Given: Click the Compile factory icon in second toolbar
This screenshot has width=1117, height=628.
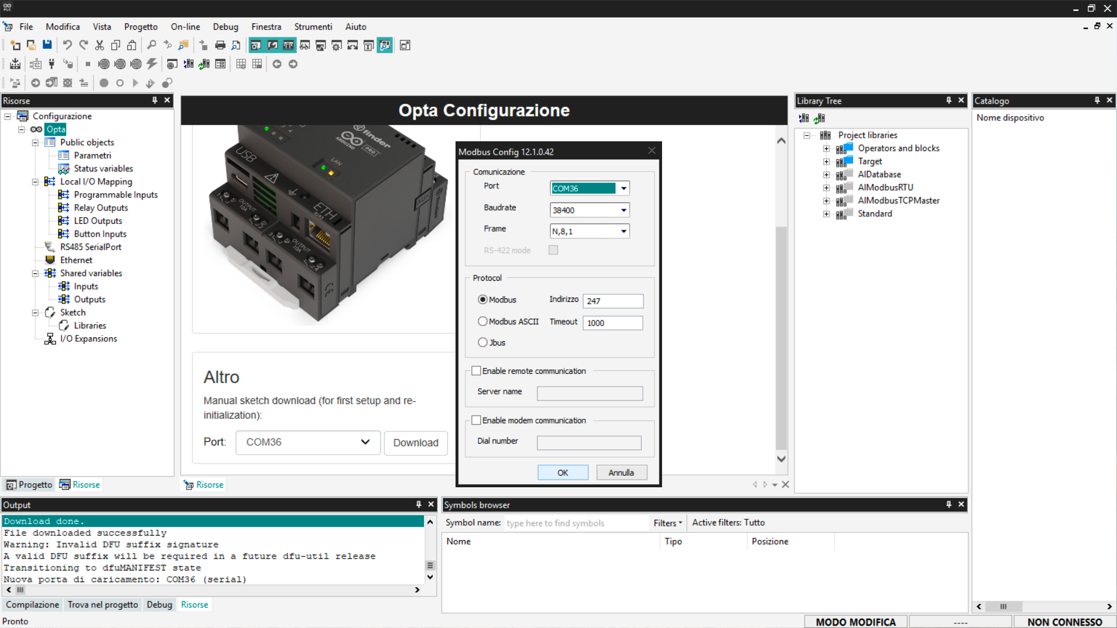Looking at the screenshot, I should point(15,64).
